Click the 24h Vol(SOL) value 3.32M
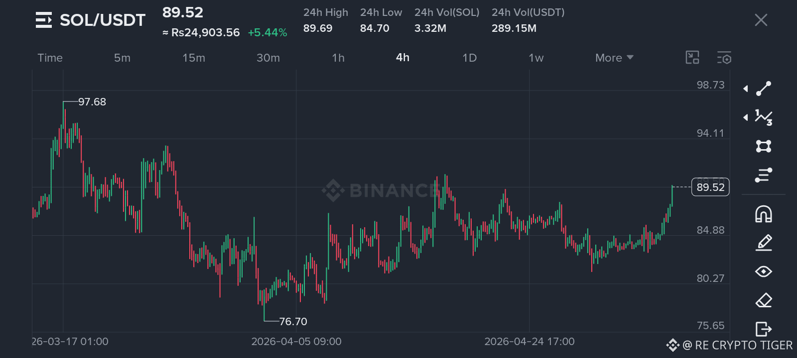The image size is (797, 358). 430,28
